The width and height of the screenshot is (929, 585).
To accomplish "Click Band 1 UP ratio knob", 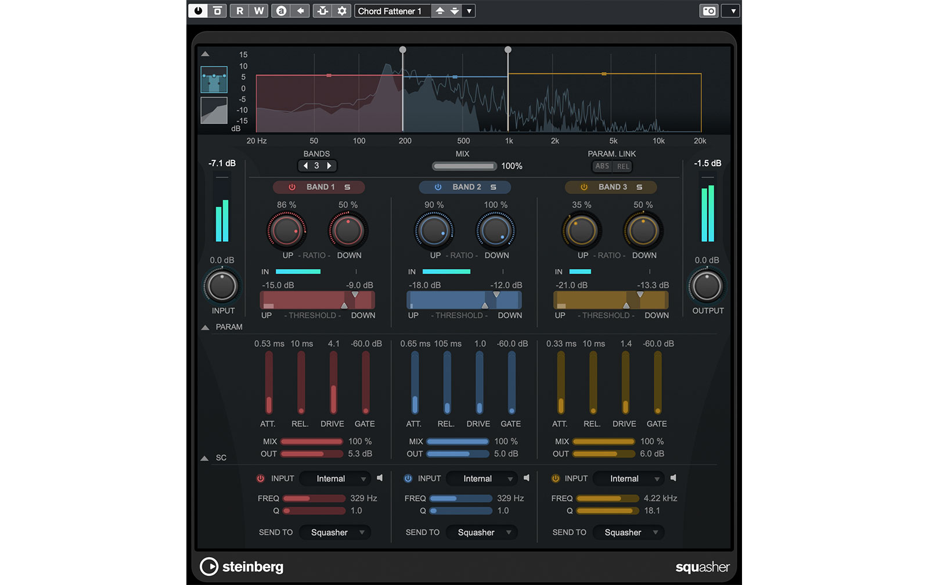I will click(286, 231).
